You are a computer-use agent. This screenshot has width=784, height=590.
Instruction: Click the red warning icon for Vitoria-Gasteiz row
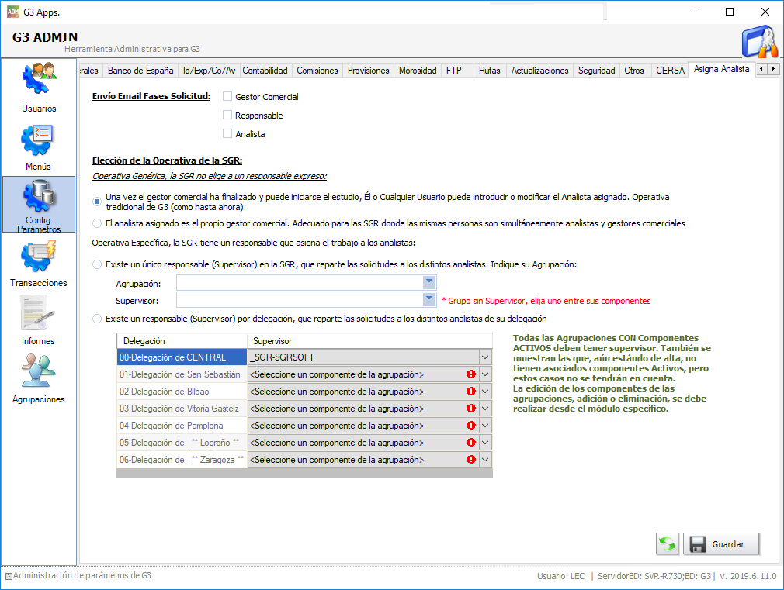[x=471, y=408]
